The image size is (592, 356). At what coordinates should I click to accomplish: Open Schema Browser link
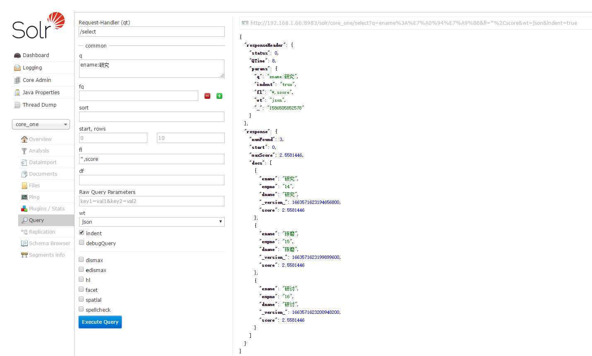(50, 244)
